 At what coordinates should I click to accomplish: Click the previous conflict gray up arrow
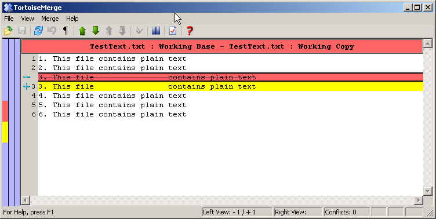pyautogui.click(x=109, y=31)
